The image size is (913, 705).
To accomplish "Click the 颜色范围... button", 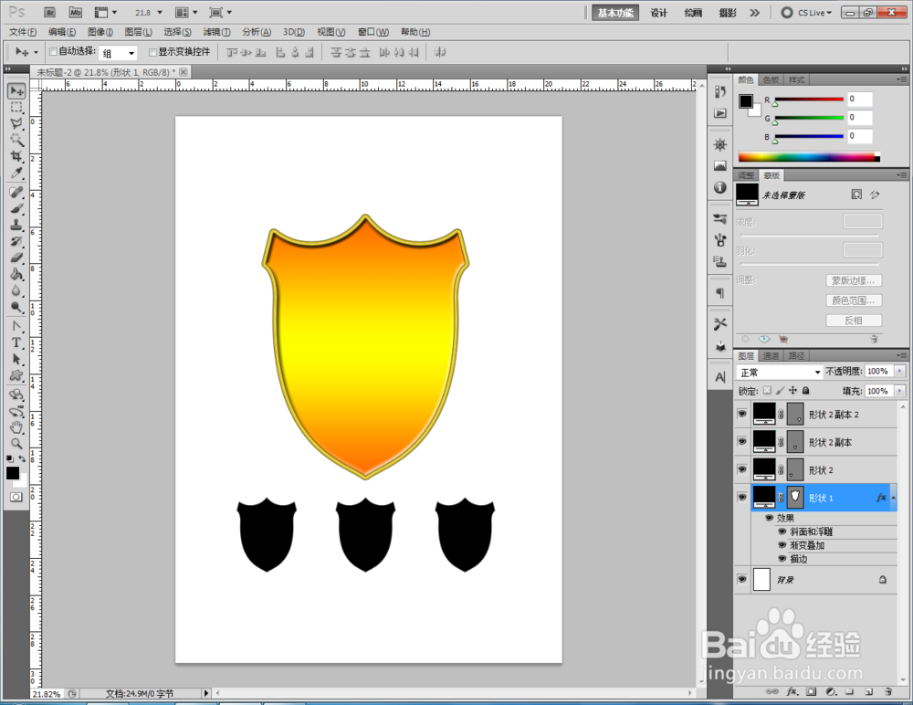I will pos(854,300).
